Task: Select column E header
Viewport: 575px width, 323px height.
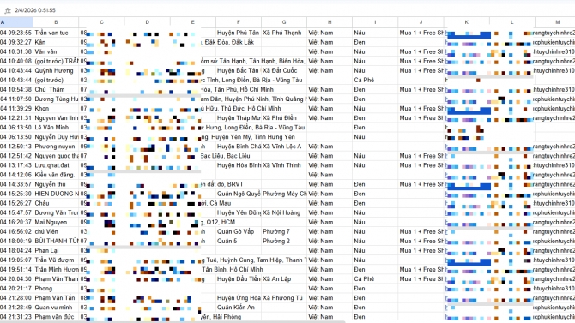Action: coord(193,22)
